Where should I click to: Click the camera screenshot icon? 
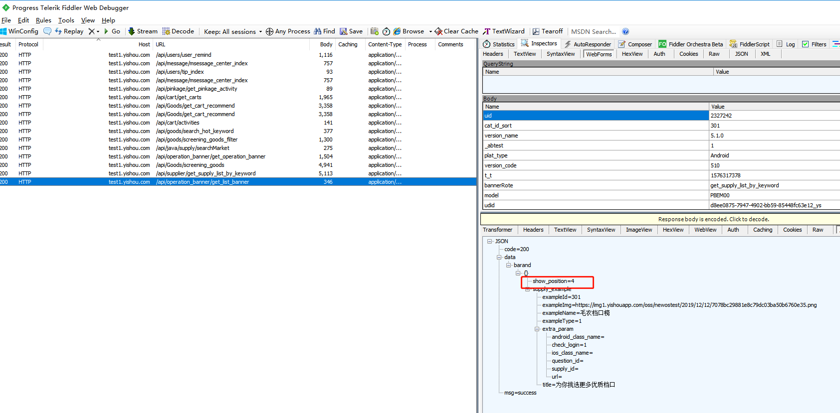pos(375,31)
